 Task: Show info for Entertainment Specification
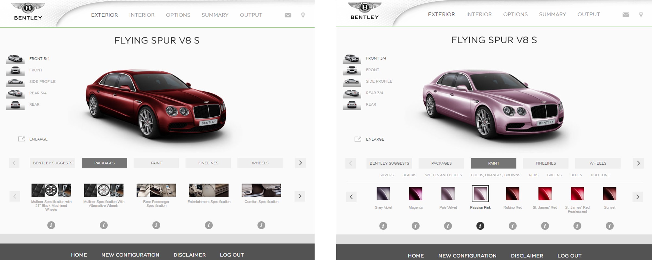point(209,225)
